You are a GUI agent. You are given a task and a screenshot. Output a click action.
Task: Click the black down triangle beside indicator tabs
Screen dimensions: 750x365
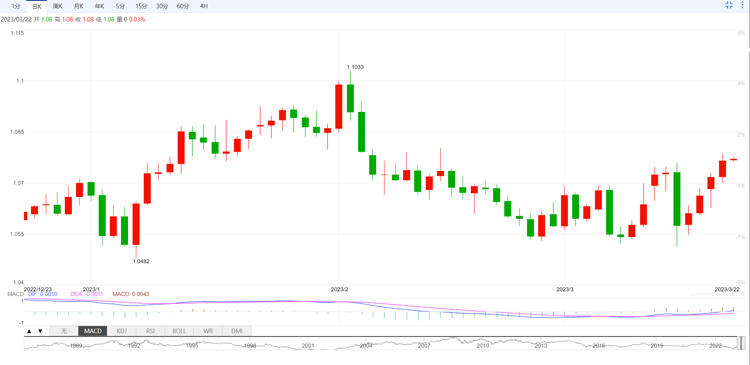pos(40,331)
